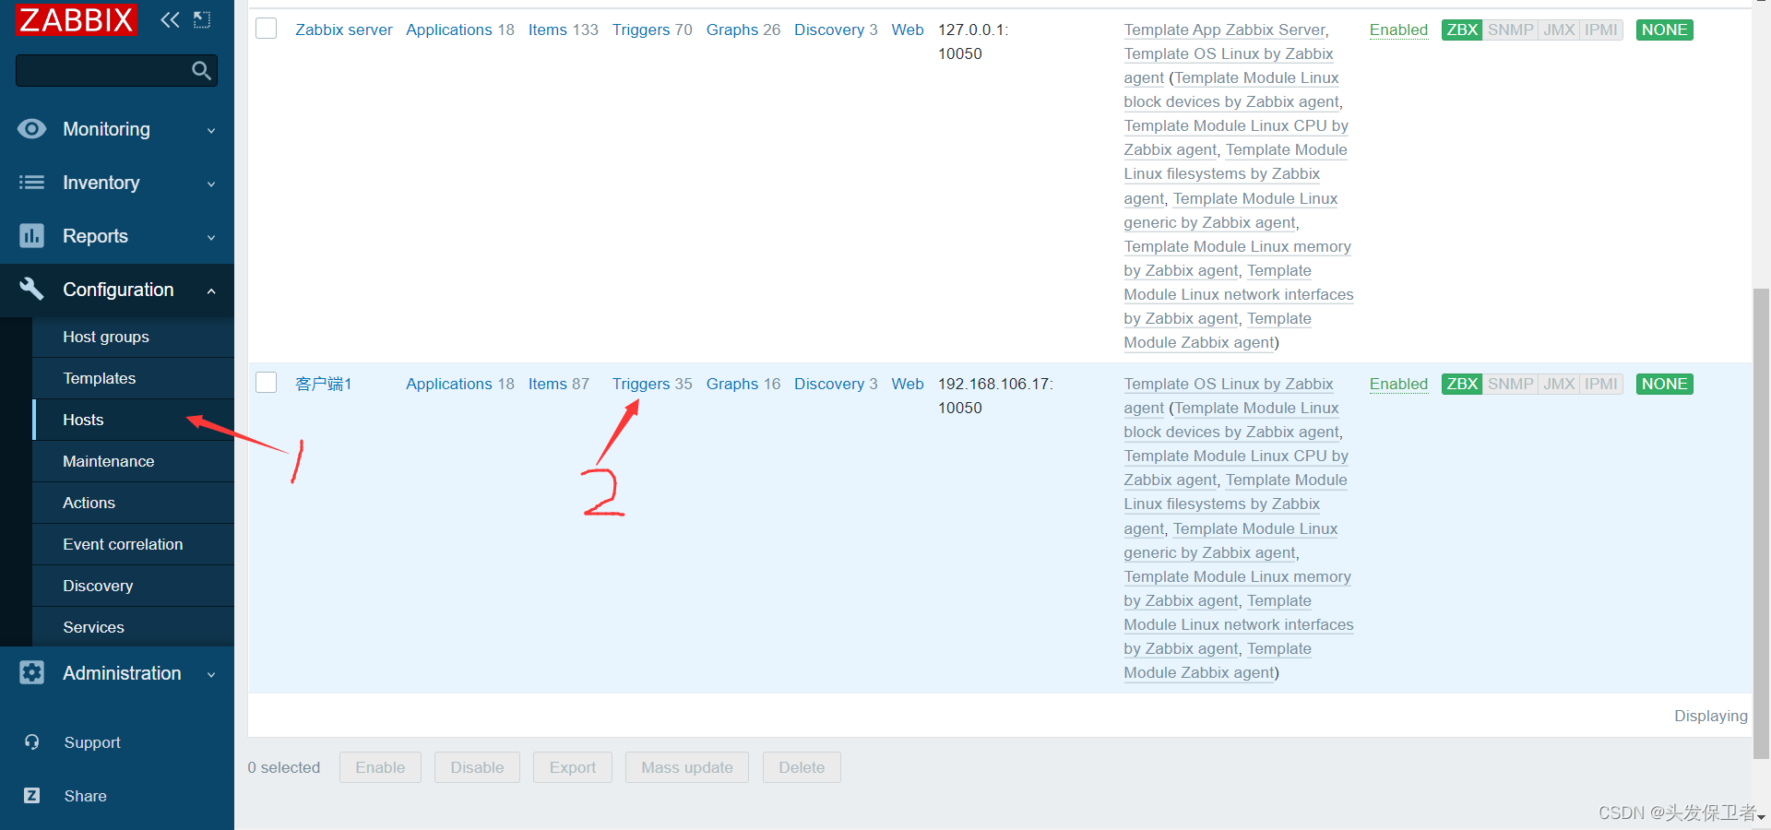Viewport: 1771px width, 830px height.
Task: Open Discovery 3 for Zabbix server
Action: pyautogui.click(x=829, y=30)
